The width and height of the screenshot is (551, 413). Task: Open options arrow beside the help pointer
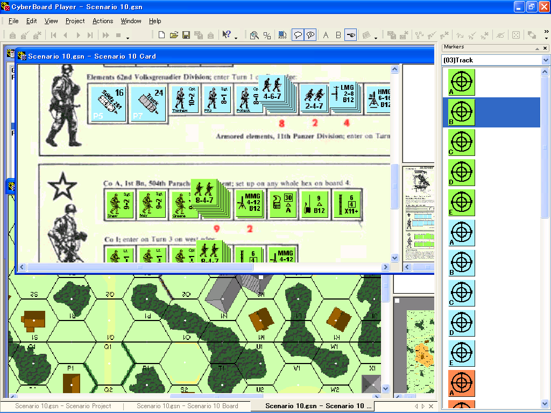[236, 38]
